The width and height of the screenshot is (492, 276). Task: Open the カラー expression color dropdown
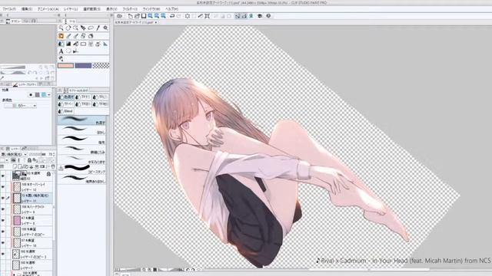pos(21,106)
